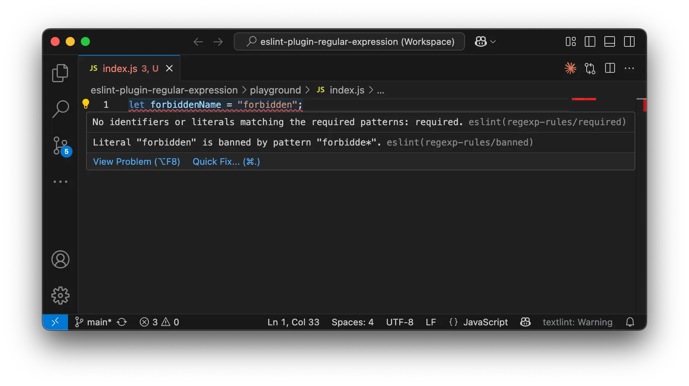Open the Copilot chat icon in title bar
Image resolution: width=689 pixels, height=386 pixels.
point(481,41)
